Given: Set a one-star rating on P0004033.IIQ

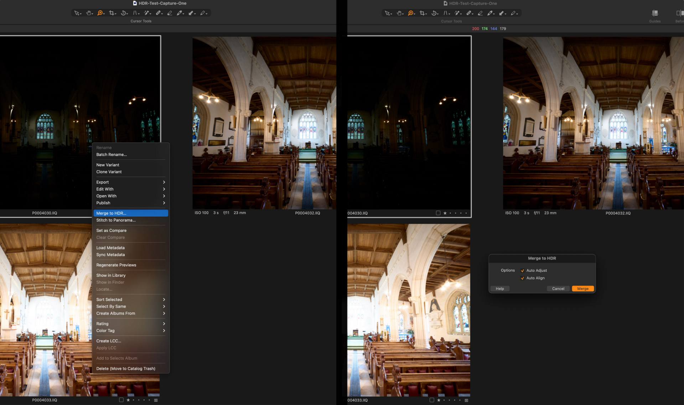Looking at the screenshot, I should coord(128,400).
